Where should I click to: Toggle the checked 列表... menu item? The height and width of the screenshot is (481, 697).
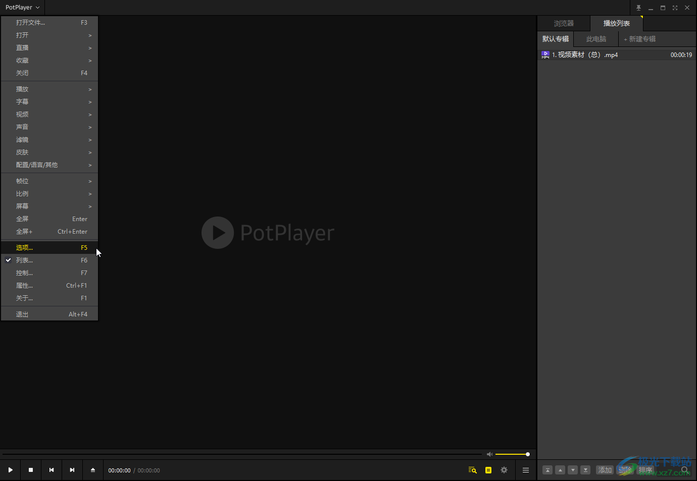[49, 260]
